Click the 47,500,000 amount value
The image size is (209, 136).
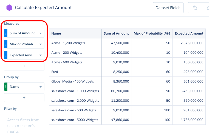120,43
